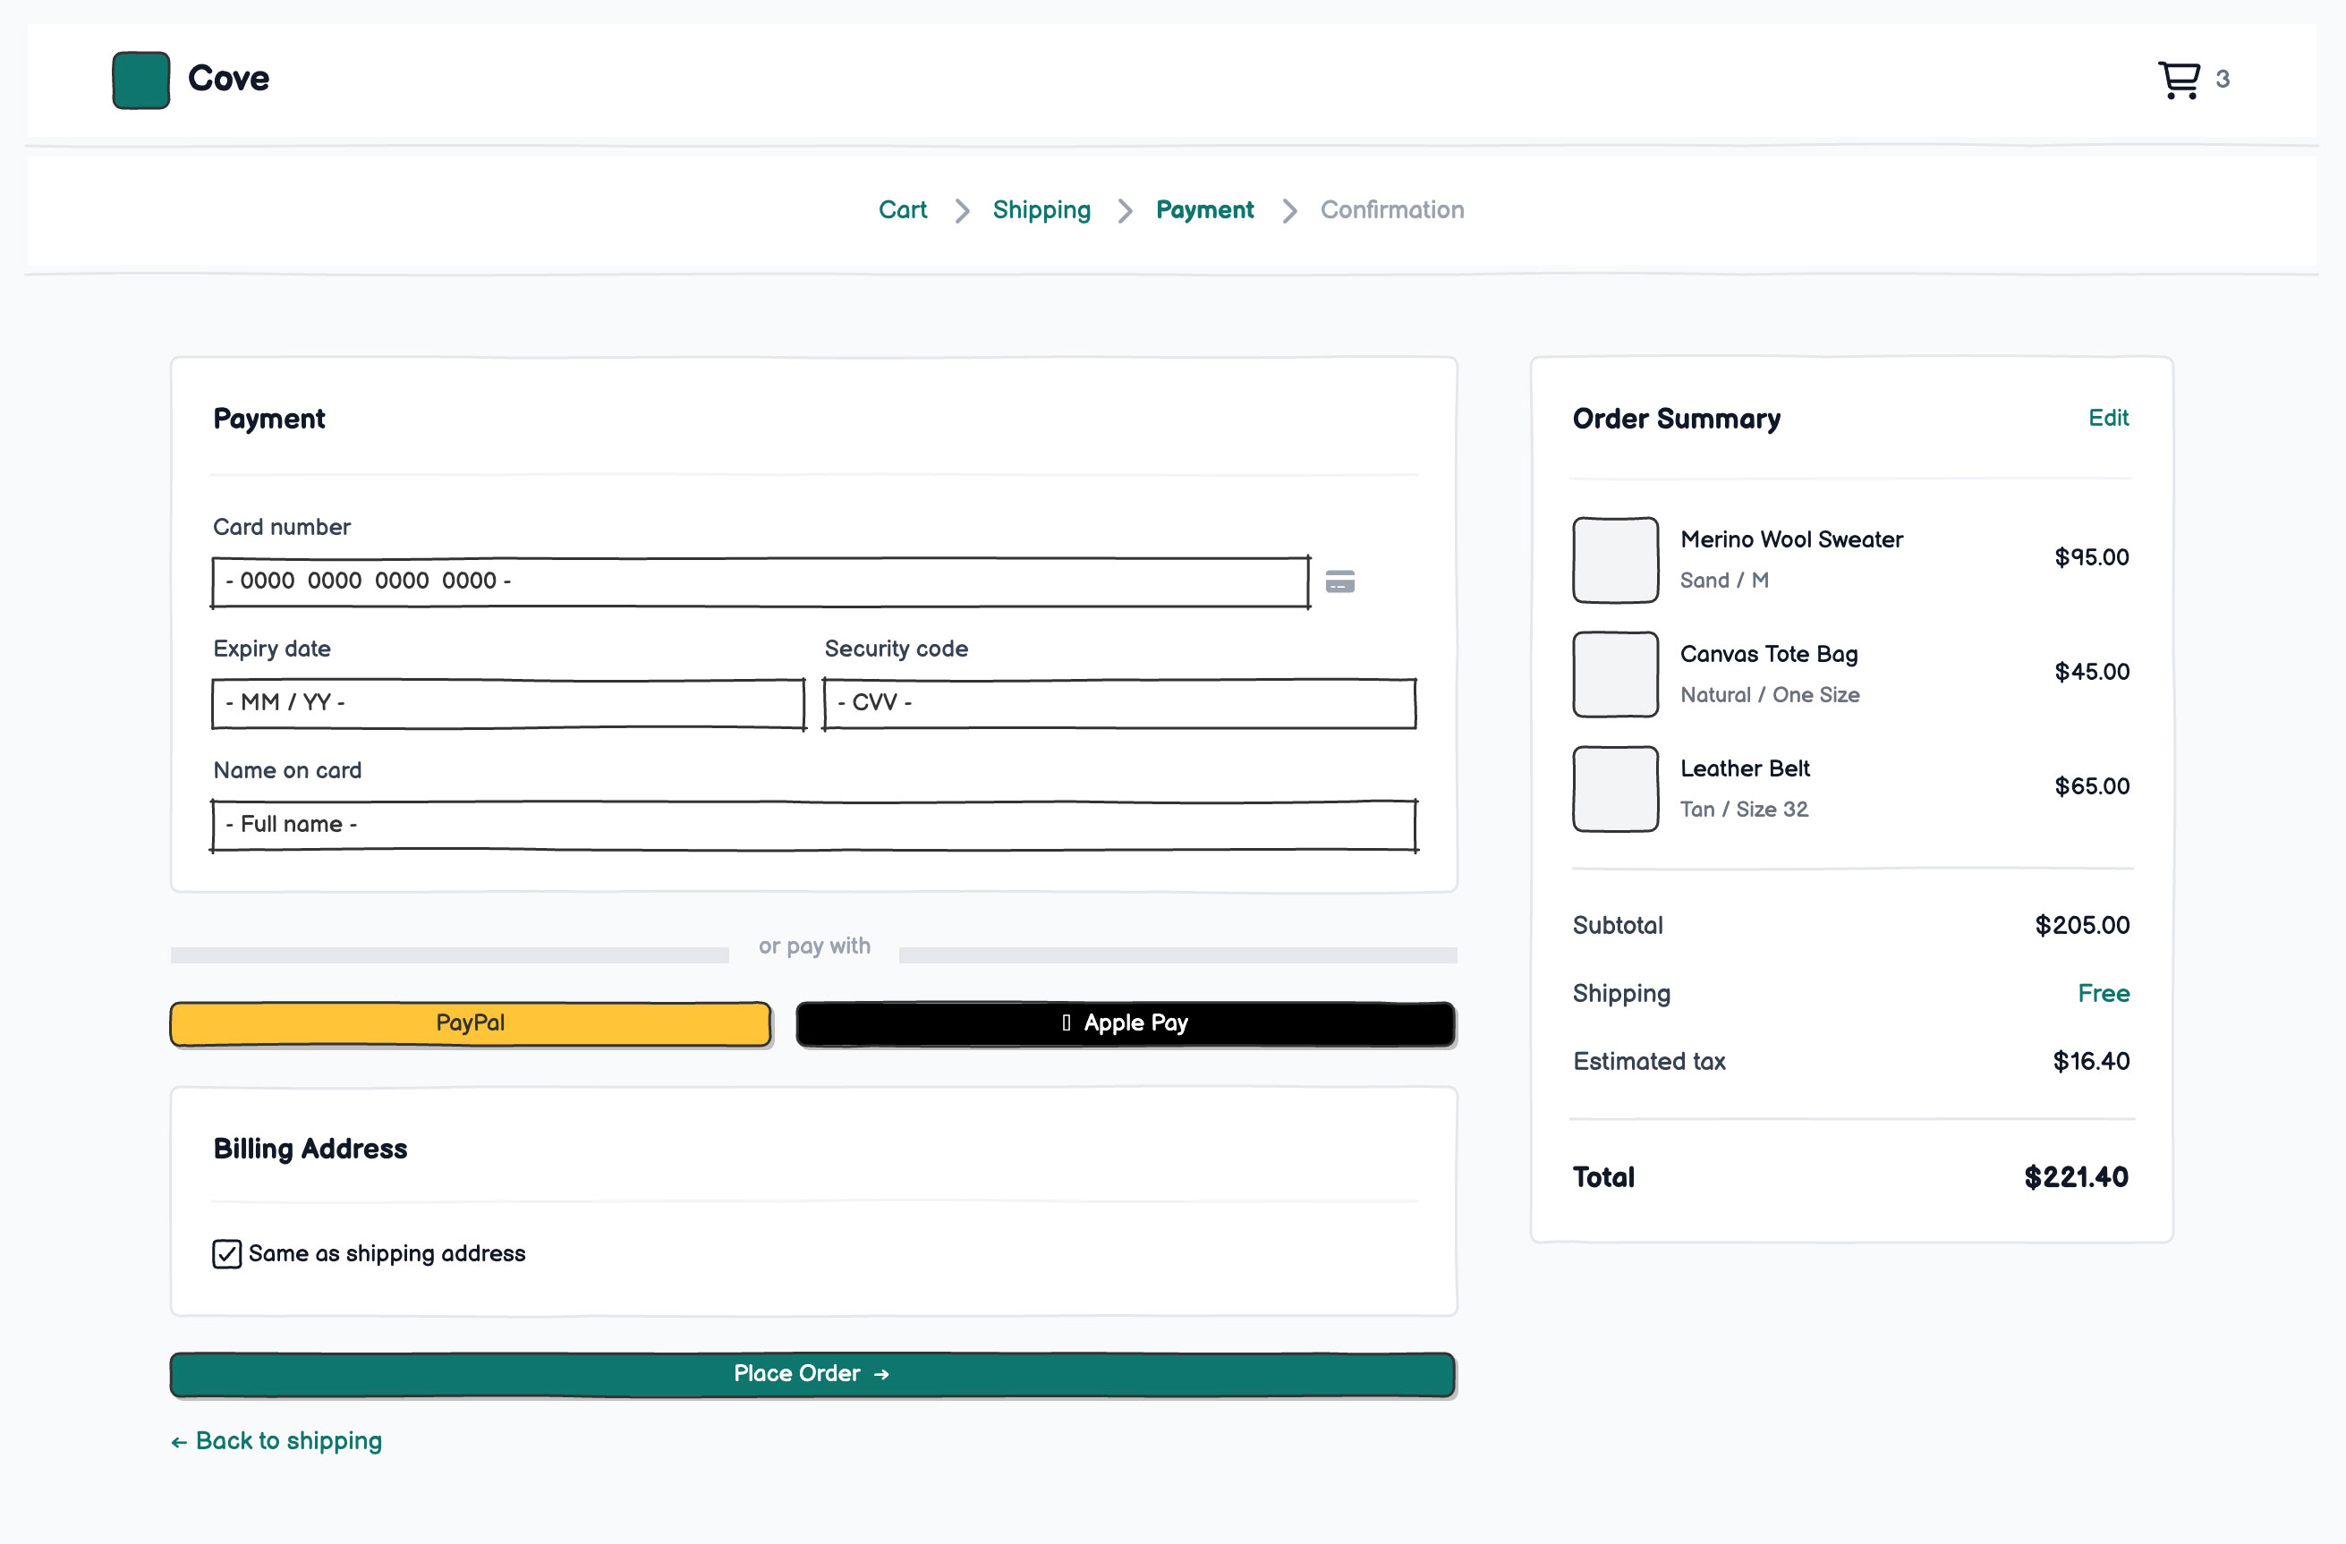This screenshot has height=1544, width=2346.
Task: Click the $95.00 sweater price
Action: [2092, 557]
